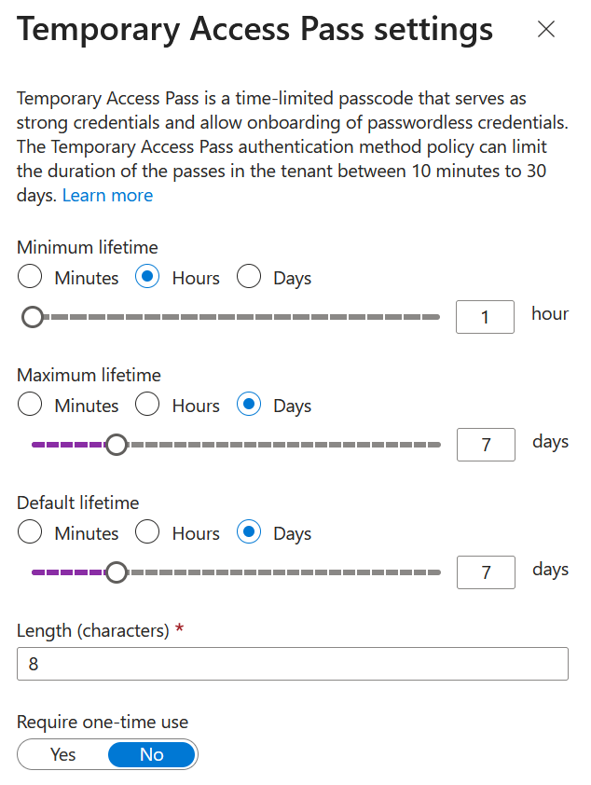Click the Default lifetime days value box
This screenshot has width=591, height=785.
[486, 572]
